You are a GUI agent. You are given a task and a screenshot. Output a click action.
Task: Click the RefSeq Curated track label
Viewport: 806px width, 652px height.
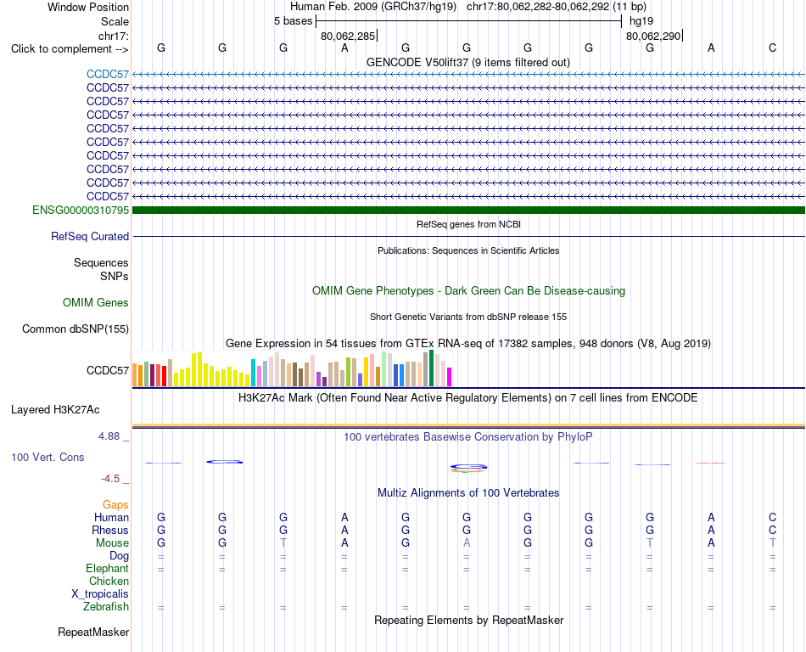pyautogui.click(x=90, y=236)
